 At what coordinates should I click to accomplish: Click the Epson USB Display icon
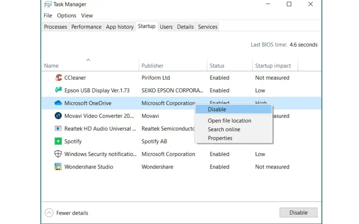(58, 90)
